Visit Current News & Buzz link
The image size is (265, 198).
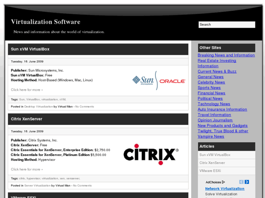[217, 72]
